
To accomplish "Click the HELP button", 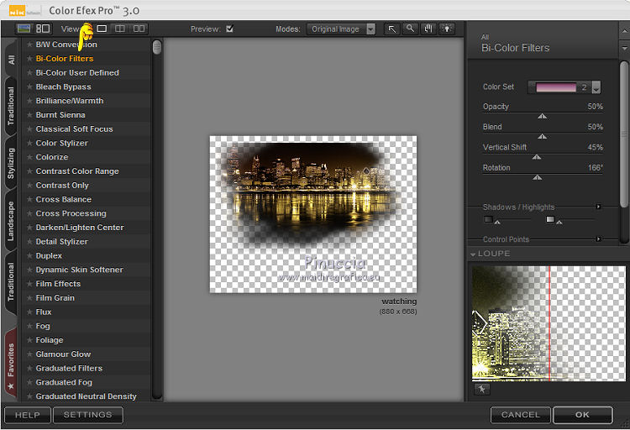I will click(x=28, y=415).
